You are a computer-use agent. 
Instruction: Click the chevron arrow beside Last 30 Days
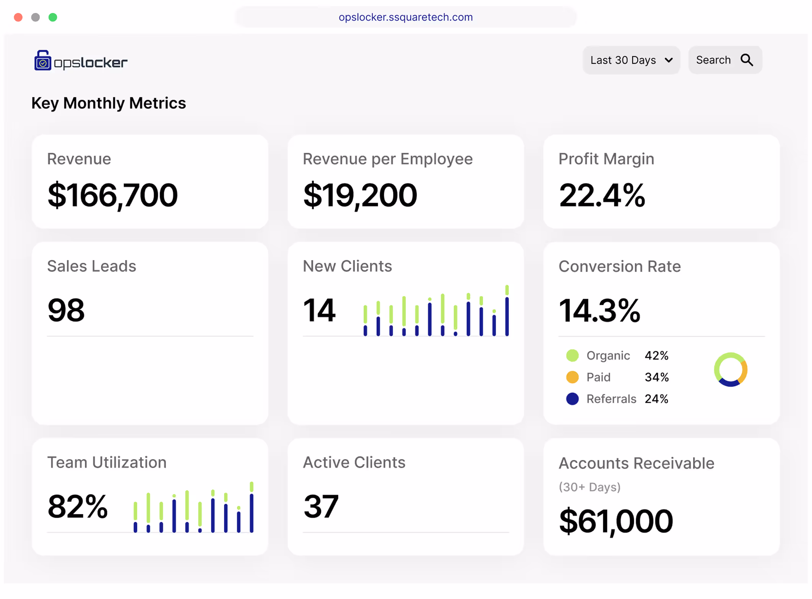click(x=669, y=60)
